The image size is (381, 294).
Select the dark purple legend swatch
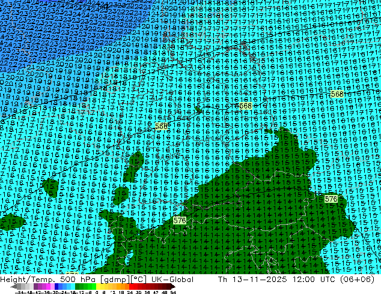click(35, 286)
